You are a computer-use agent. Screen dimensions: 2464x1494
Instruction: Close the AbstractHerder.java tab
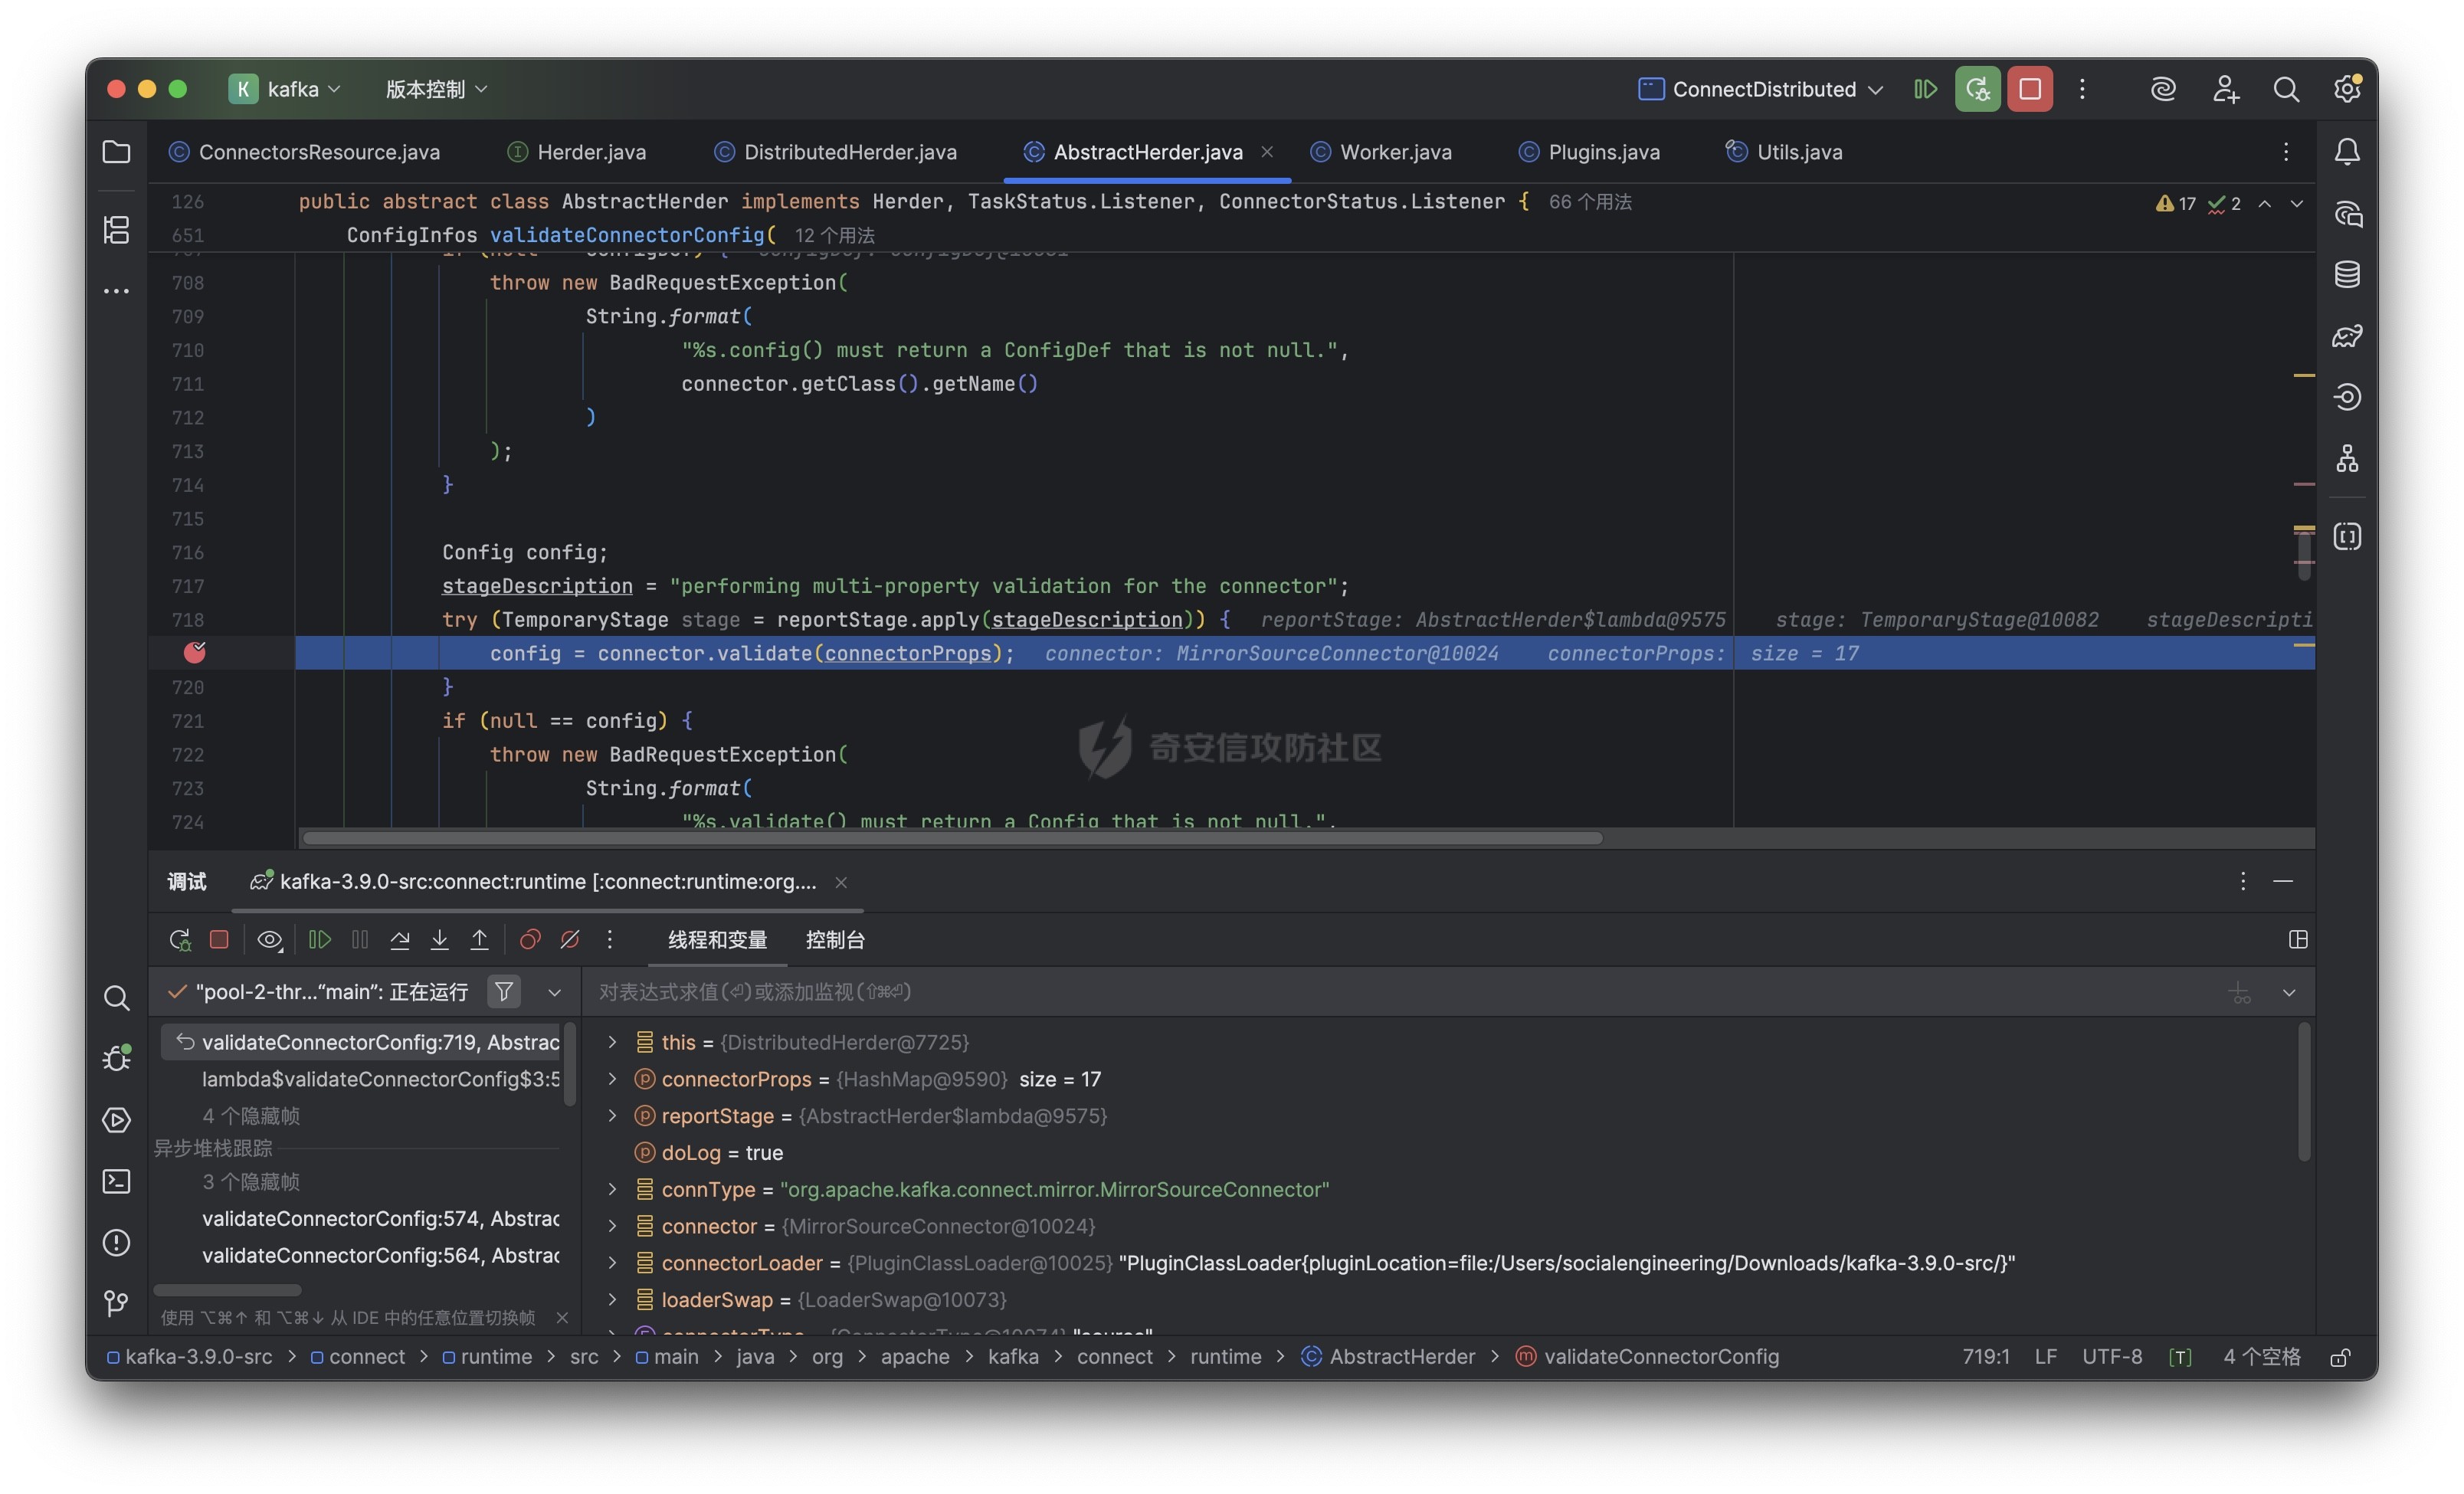(1266, 152)
